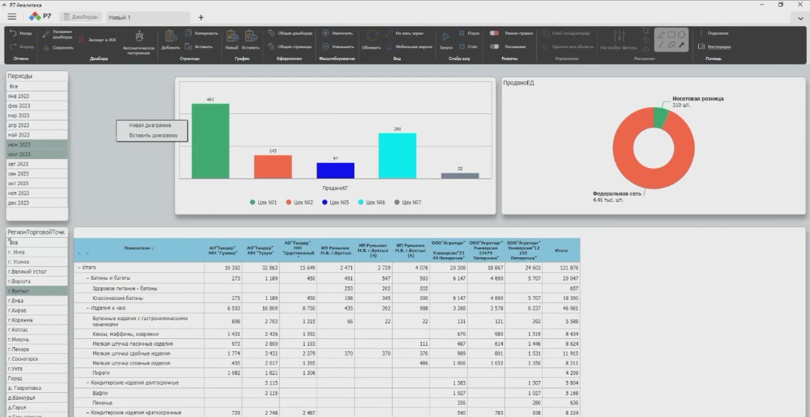
Task: Open Общие дашборда formatting
Action: pyautogui.click(x=290, y=33)
